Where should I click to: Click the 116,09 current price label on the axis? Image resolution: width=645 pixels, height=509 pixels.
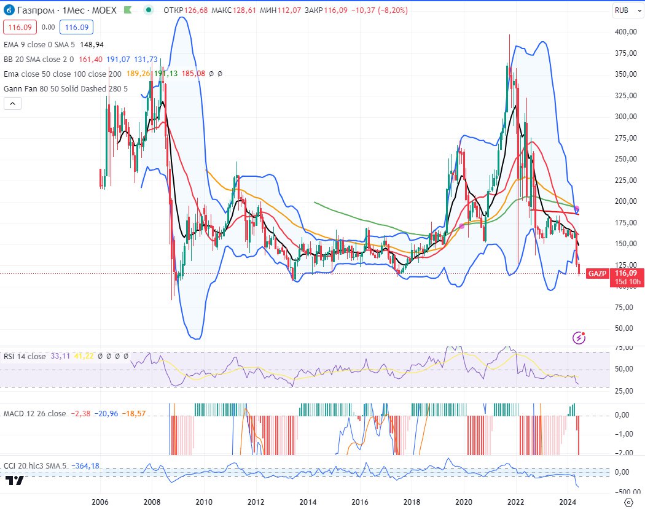[x=626, y=273]
